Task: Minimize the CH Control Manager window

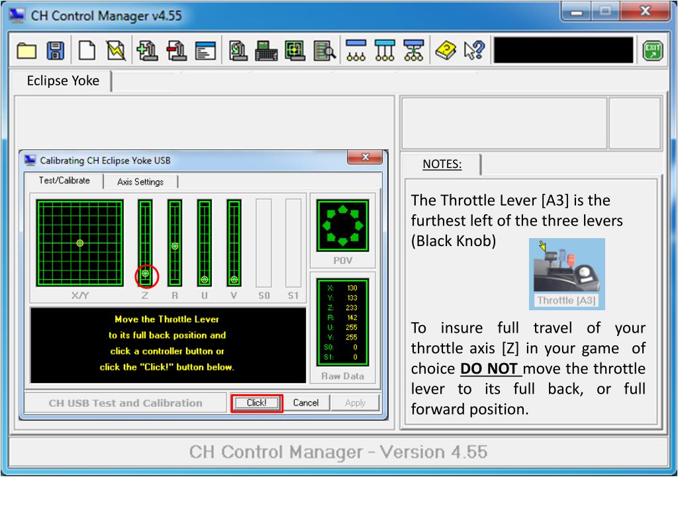Action: coord(577,12)
